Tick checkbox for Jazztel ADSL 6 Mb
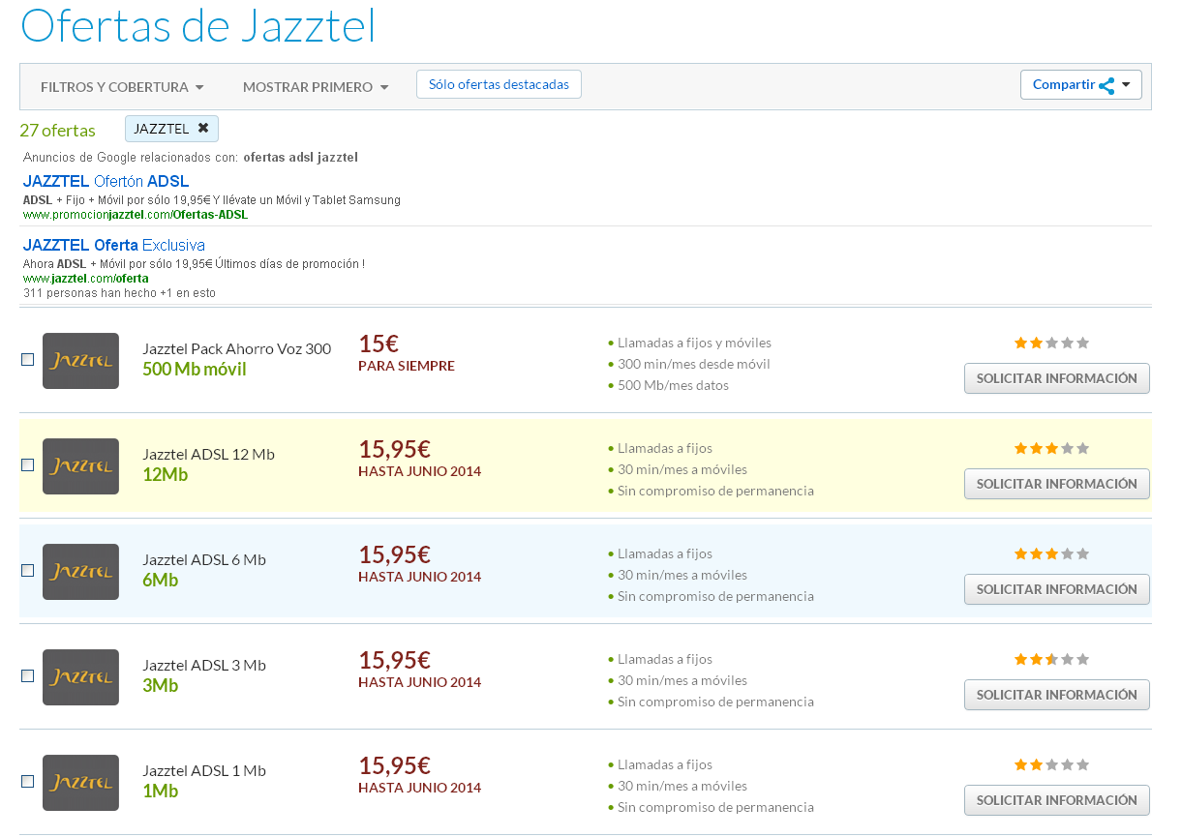Viewport: 1182px width, 837px height. pyautogui.click(x=28, y=571)
